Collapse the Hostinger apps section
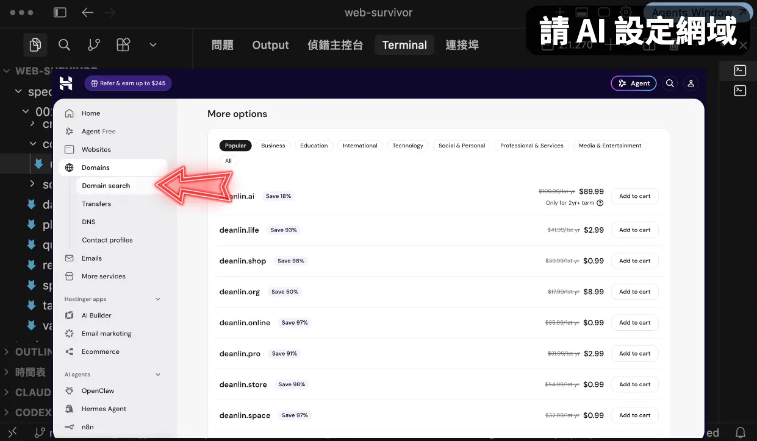The width and height of the screenshot is (757, 441). (x=158, y=299)
